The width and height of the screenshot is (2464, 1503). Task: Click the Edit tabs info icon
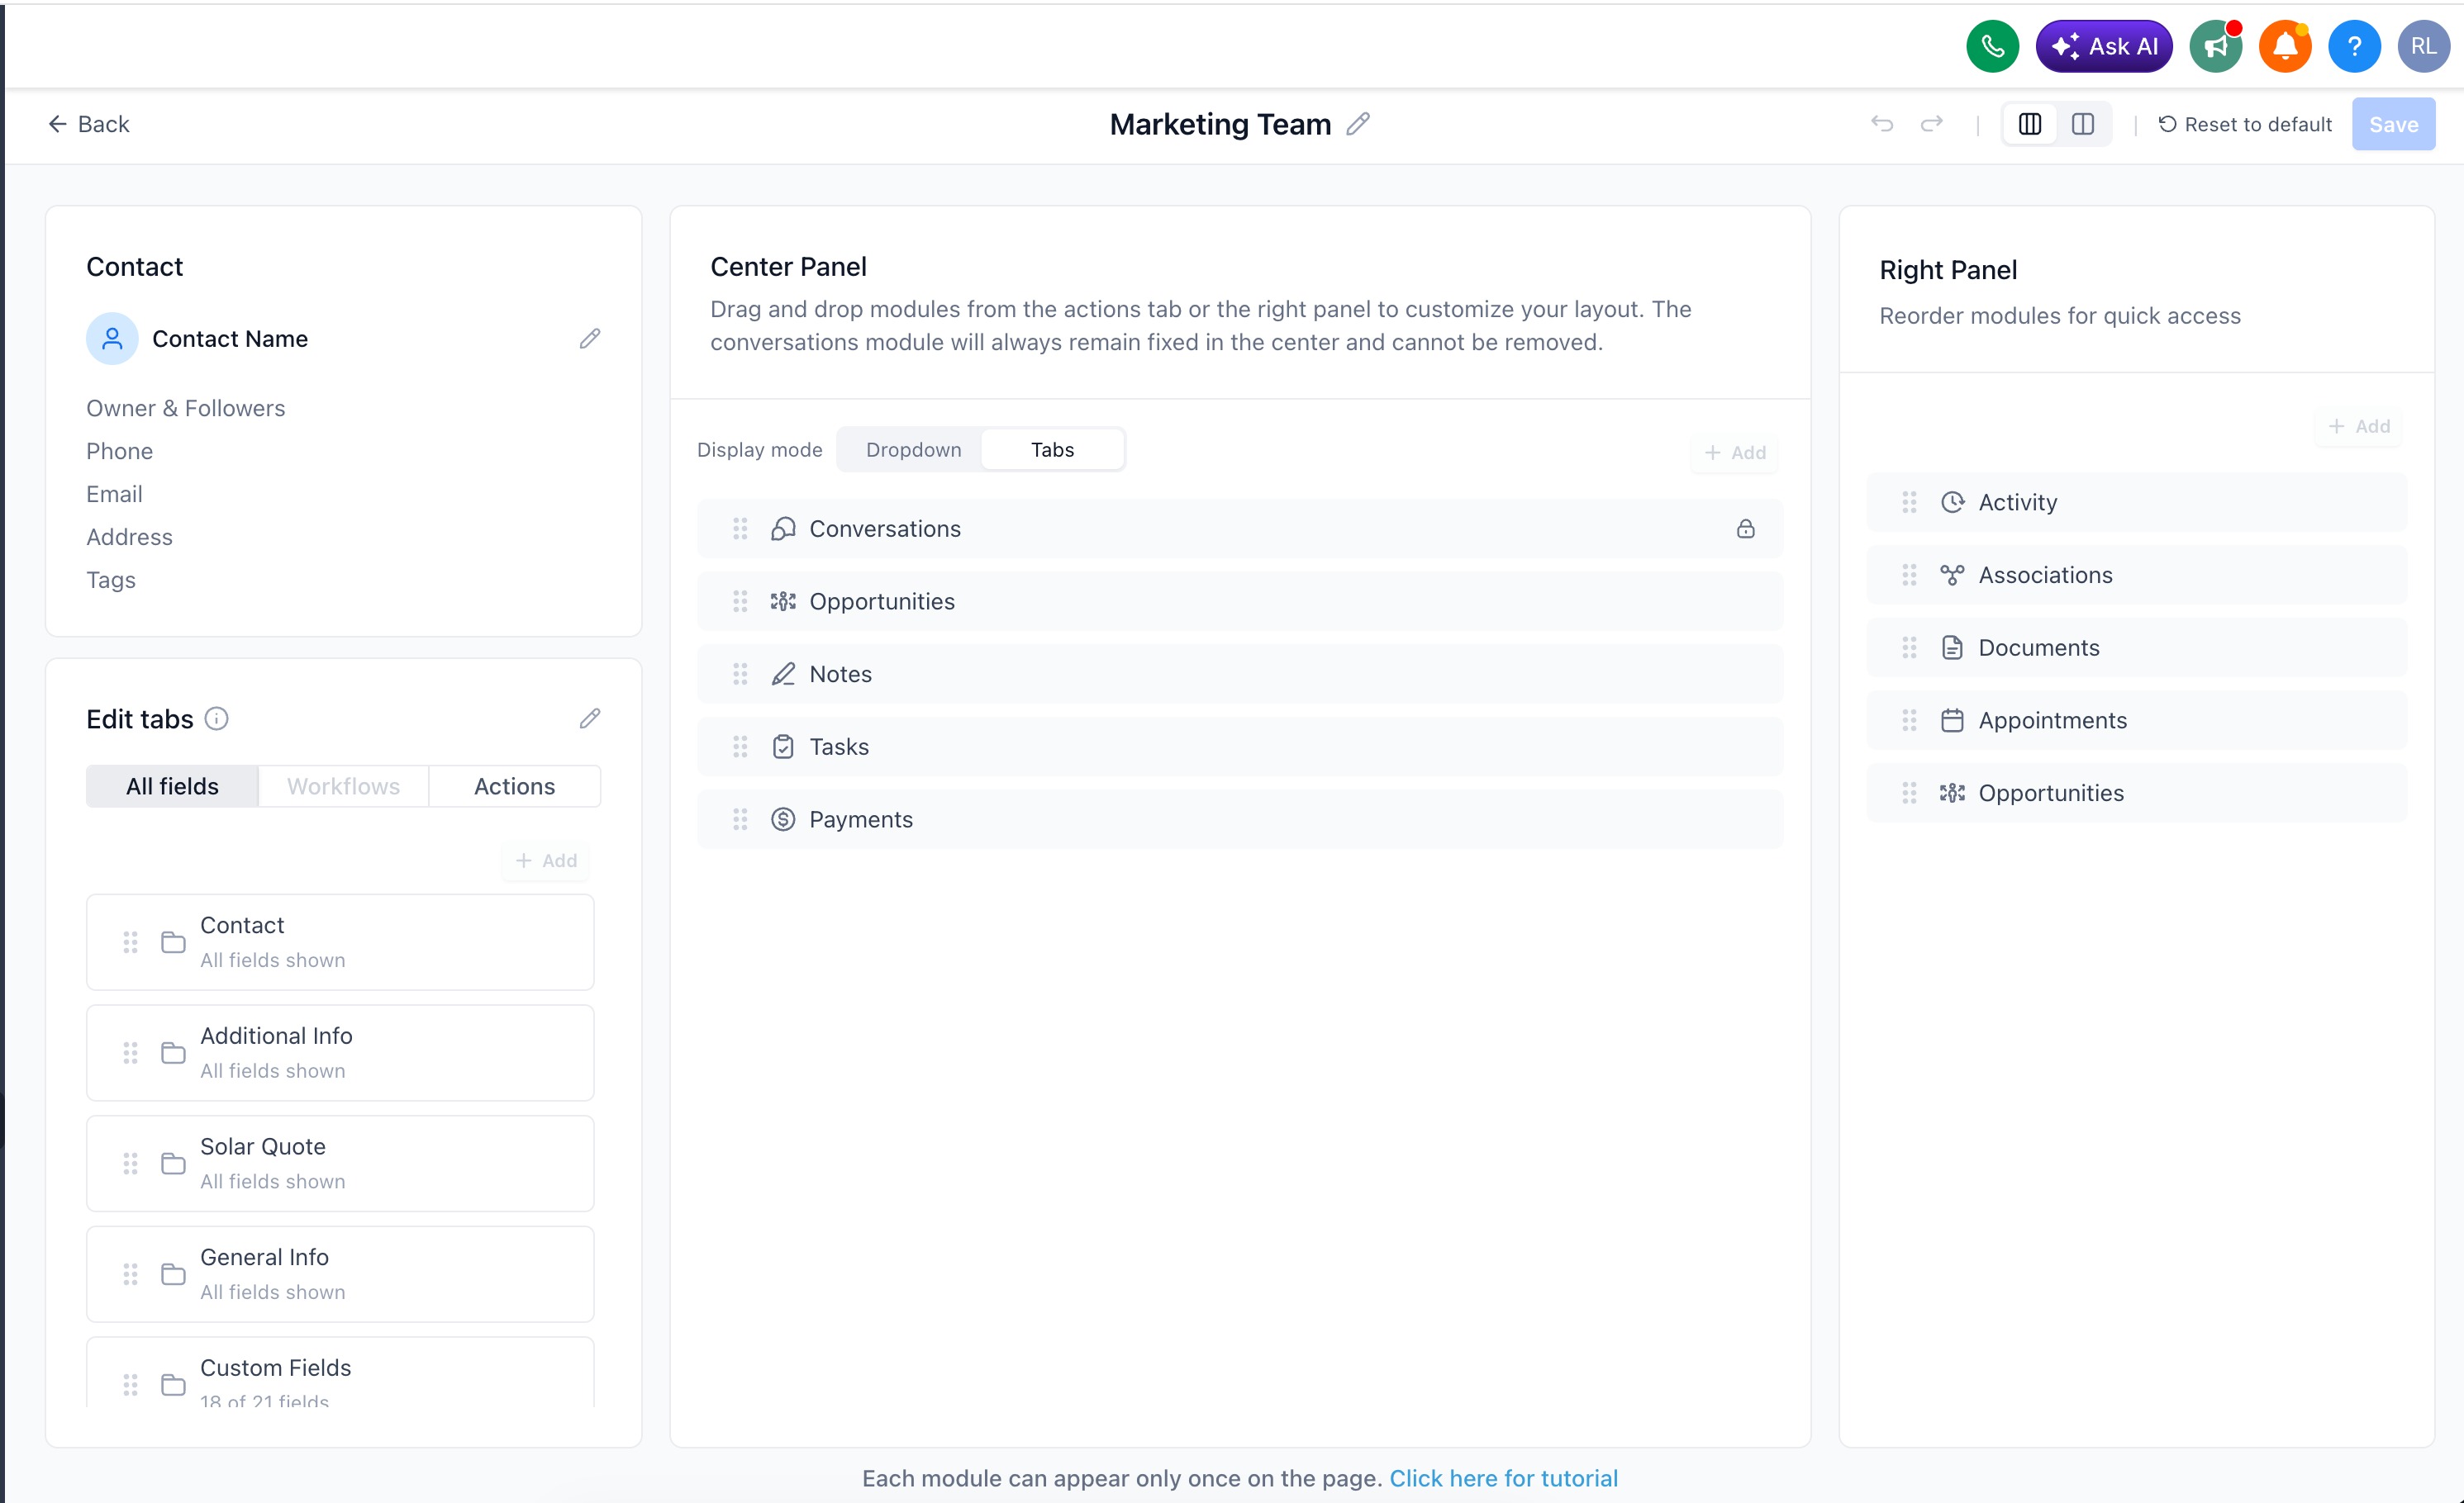pyautogui.click(x=216, y=718)
